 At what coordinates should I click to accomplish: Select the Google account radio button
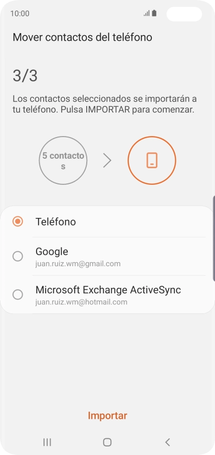click(18, 256)
